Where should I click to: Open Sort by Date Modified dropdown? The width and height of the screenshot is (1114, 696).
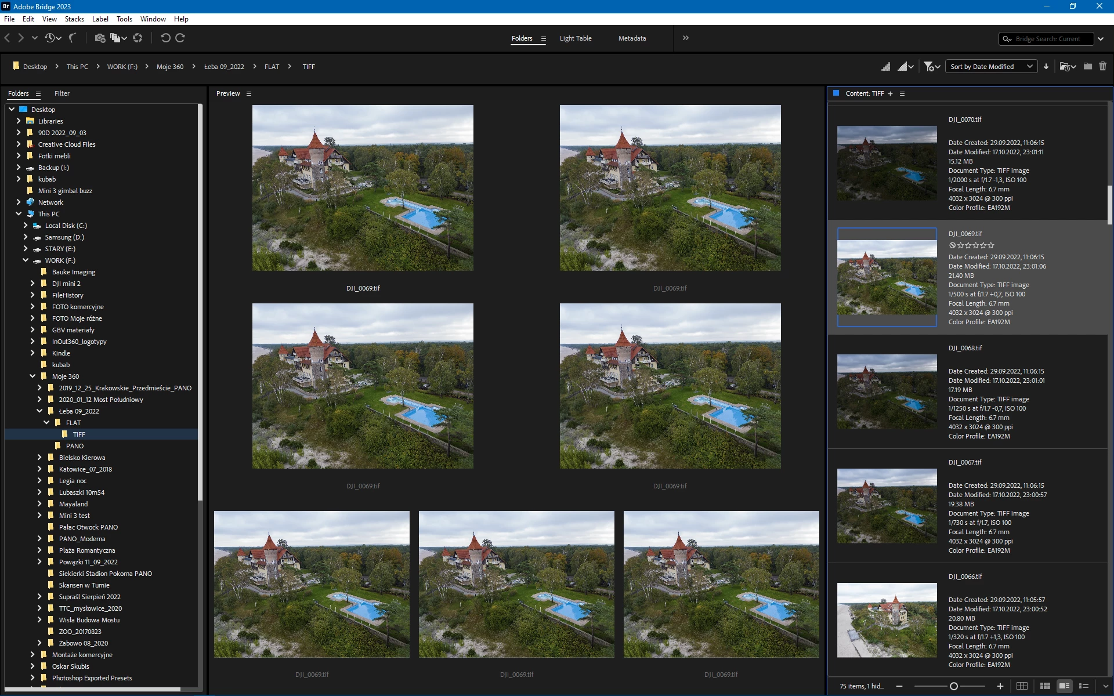tap(991, 67)
